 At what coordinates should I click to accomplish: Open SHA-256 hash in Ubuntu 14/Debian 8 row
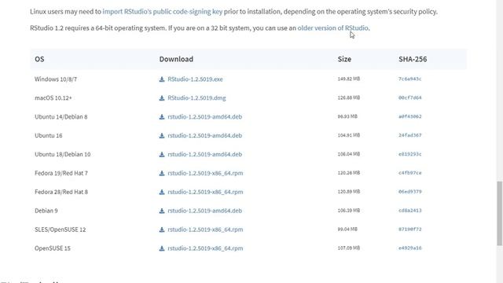pyautogui.click(x=410, y=116)
